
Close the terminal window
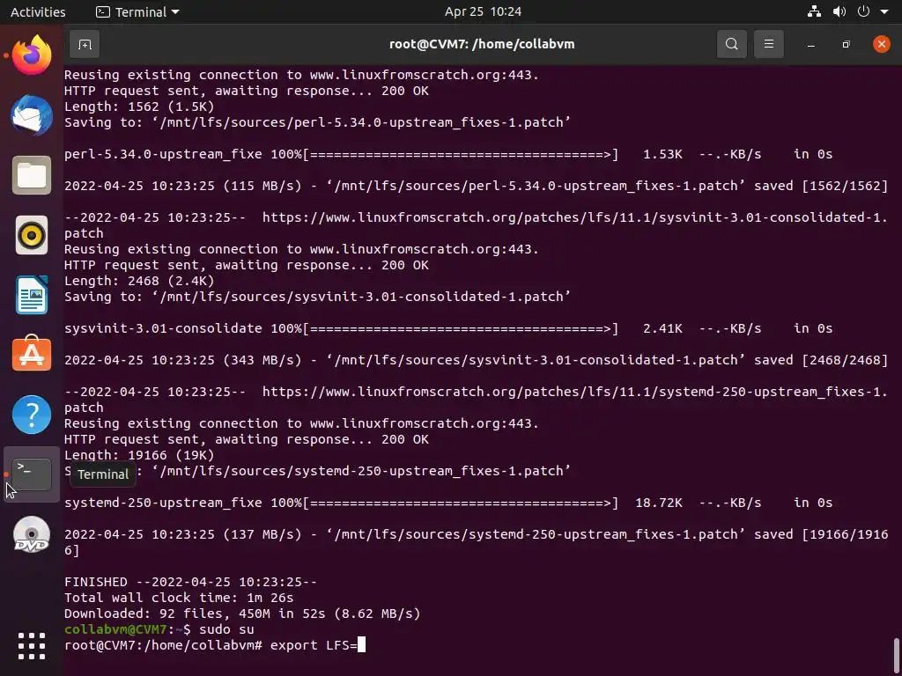(x=881, y=44)
